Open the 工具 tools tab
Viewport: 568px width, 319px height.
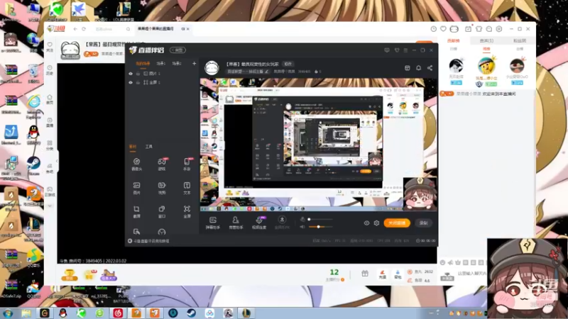(149, 147)
